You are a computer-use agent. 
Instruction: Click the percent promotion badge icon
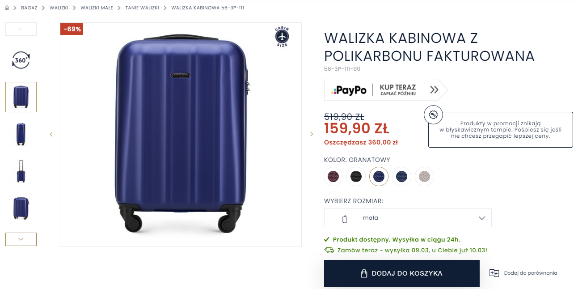tap(433, 115)
